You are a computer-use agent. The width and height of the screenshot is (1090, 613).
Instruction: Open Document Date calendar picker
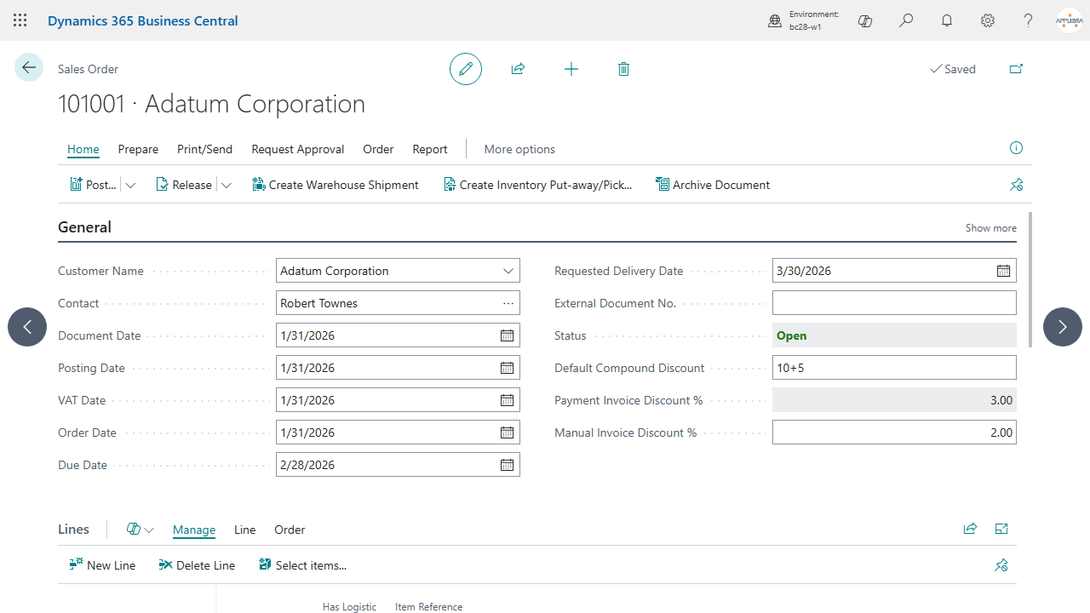tap(507, 335)
